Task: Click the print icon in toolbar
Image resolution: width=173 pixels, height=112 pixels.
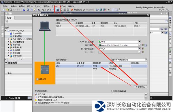Action: [x=24, y=10]
